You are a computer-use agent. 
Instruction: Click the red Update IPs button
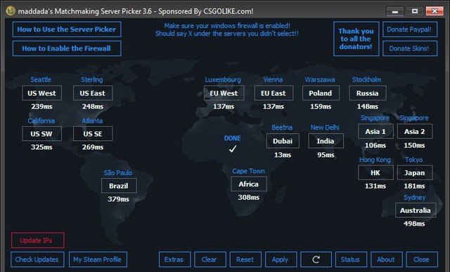(37, 240)
